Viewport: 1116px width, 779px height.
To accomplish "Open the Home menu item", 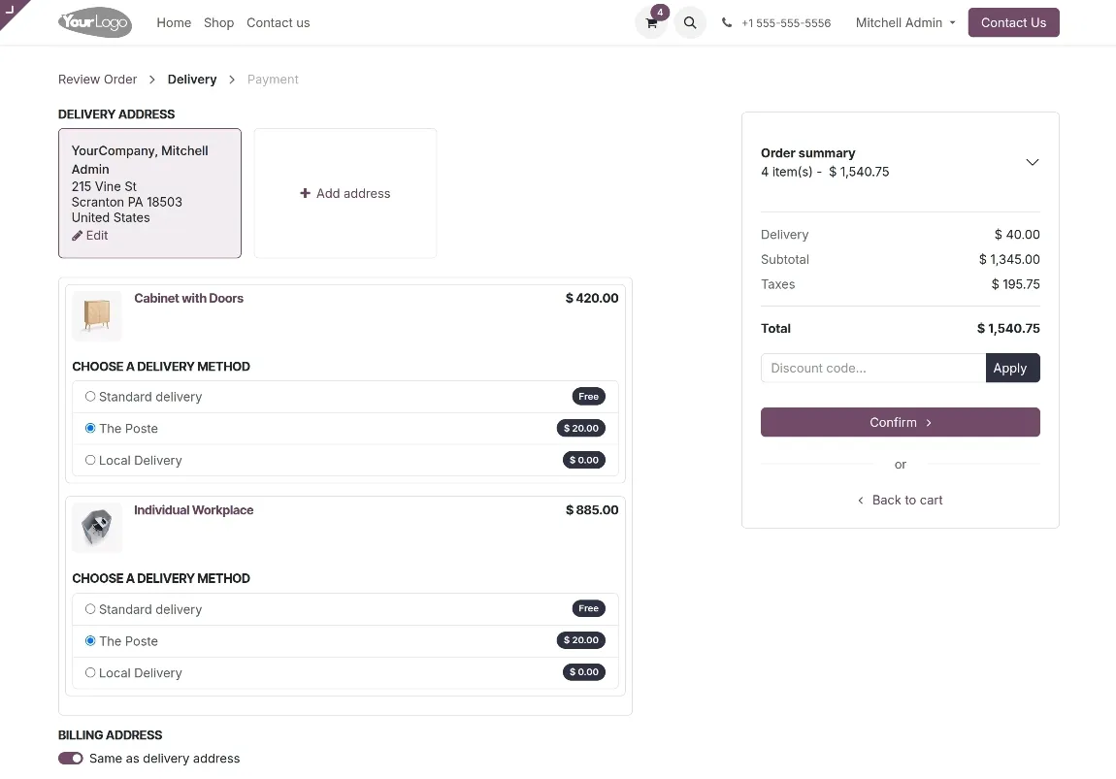I will click(x=174, y=23).
